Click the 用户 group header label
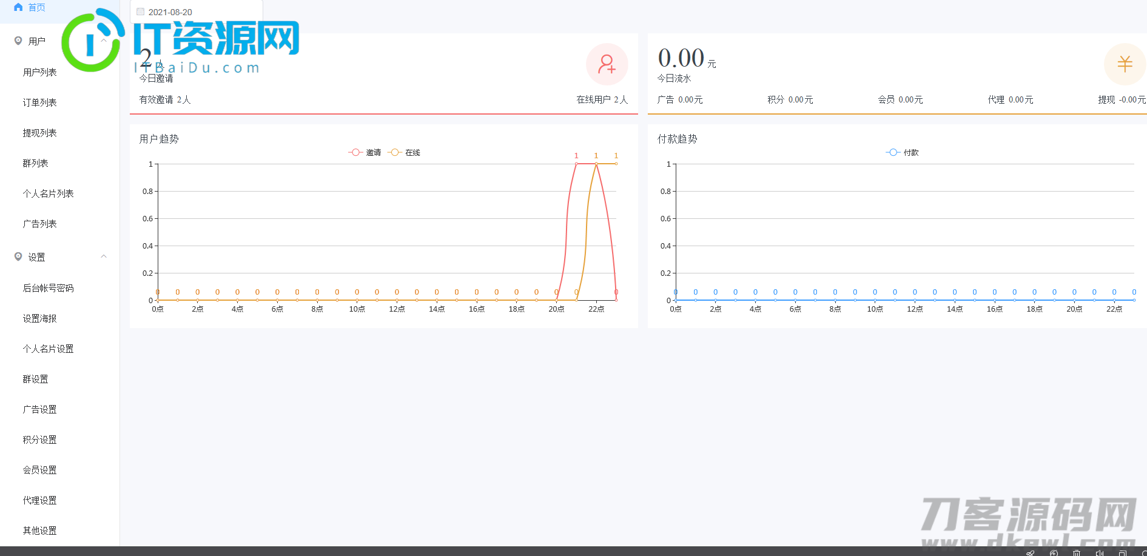The width and height of the screenshot is (1147, 556). [x=36, y=41]
